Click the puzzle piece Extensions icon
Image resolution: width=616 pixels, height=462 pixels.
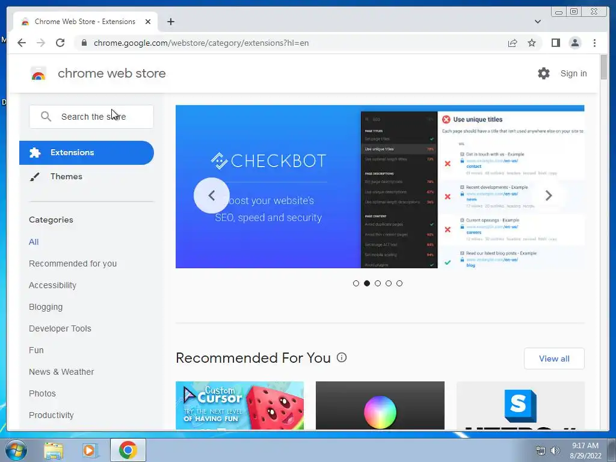click(35, 152)
